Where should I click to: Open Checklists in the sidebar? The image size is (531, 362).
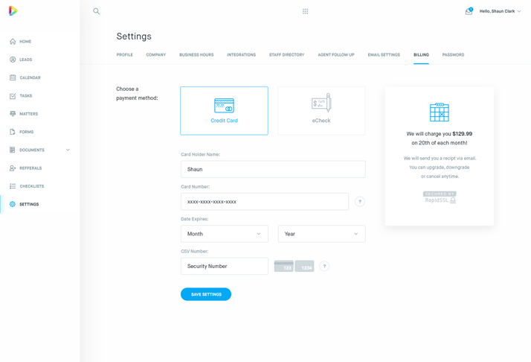31,186
